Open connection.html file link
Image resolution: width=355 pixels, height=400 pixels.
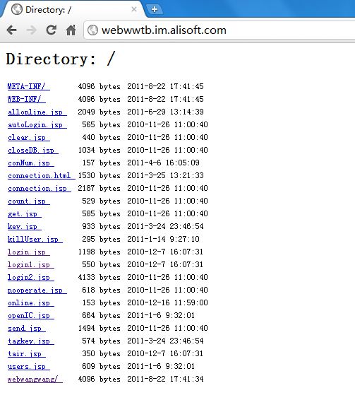click(x=41, y=175)
